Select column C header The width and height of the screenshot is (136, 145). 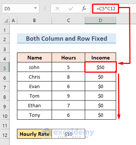(x=69, y=21)
